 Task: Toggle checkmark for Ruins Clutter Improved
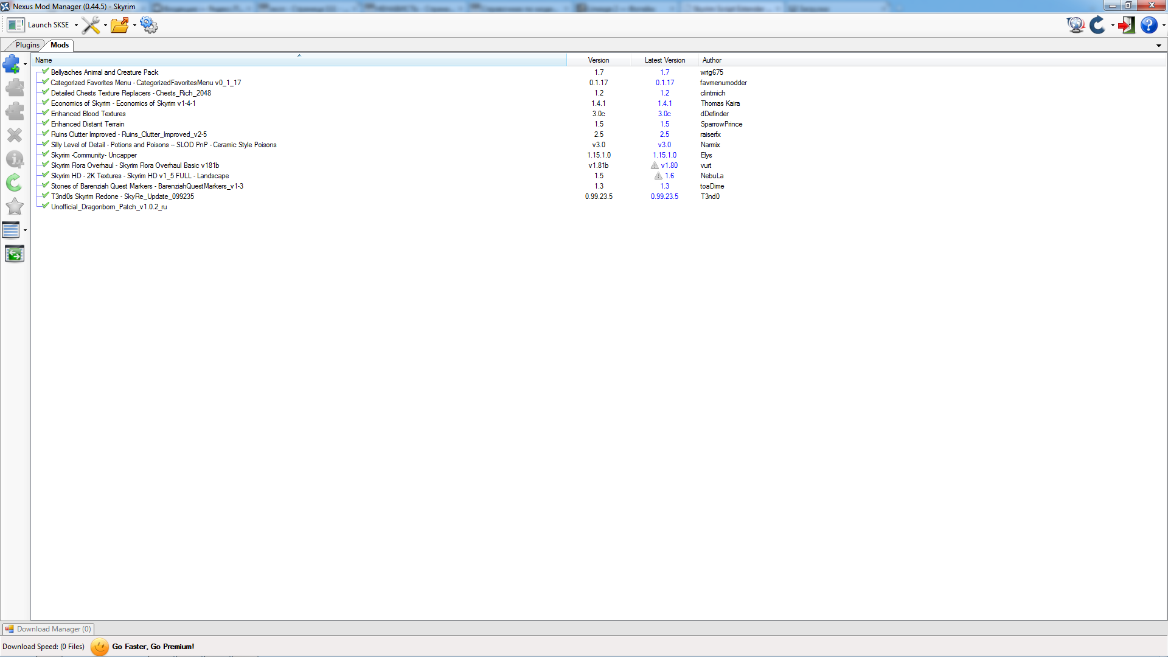click(46, 134)
